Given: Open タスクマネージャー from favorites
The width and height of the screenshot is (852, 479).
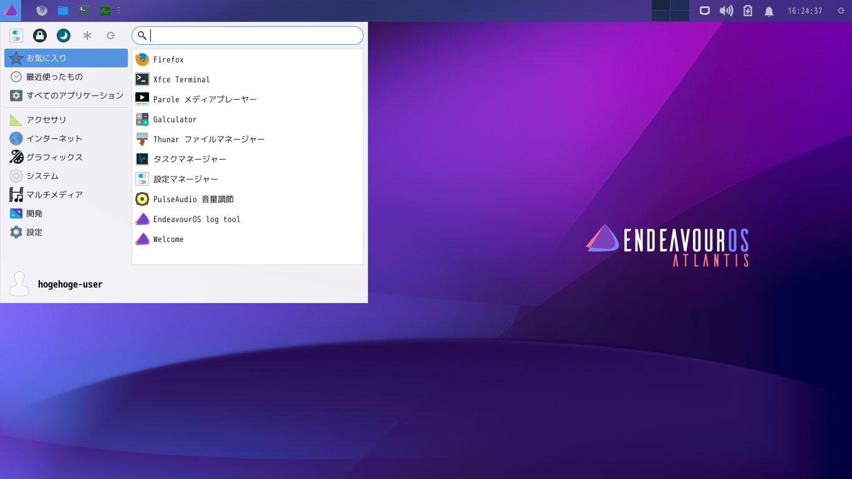Looking at the screenshot, I should pyautogui.click(x=248, y=160).
